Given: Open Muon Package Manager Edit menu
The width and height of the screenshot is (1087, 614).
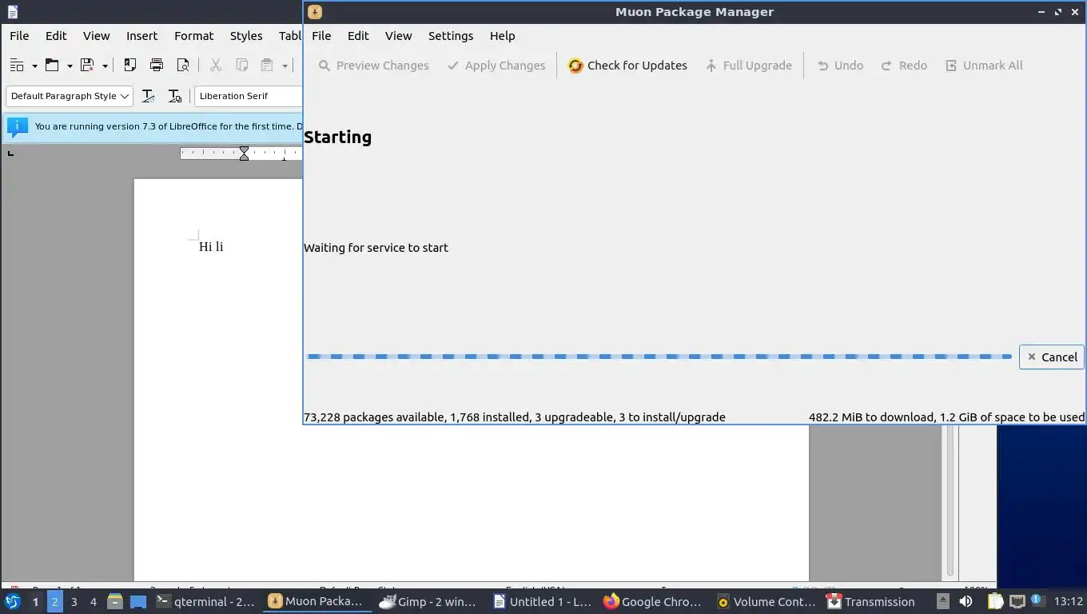Looking at the screenshot, I should click(x=358, y=36).
